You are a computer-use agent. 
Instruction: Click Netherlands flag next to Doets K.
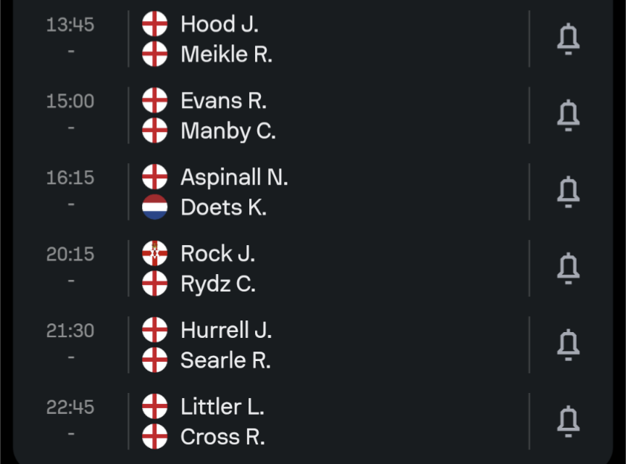pyautogui.click(x=155, y=207)
